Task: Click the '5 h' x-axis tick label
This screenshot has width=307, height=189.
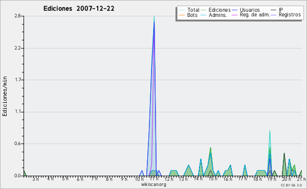Action: 65,179
